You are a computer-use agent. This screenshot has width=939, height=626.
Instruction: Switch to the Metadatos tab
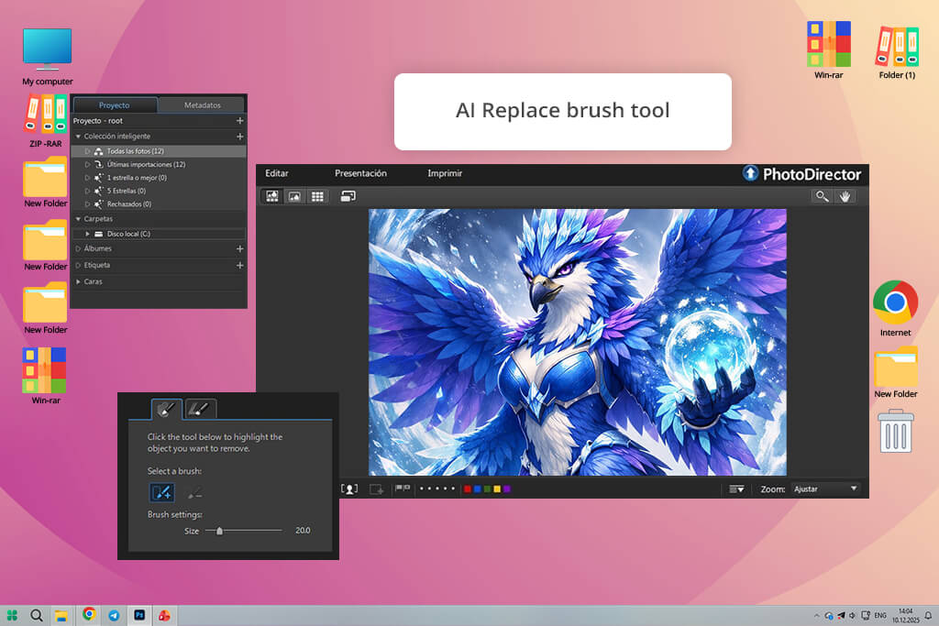pos(203,104)
